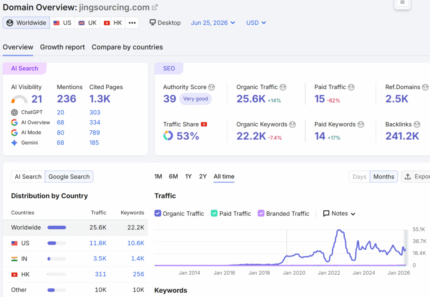Select the 1M time range

click(158, 176)
